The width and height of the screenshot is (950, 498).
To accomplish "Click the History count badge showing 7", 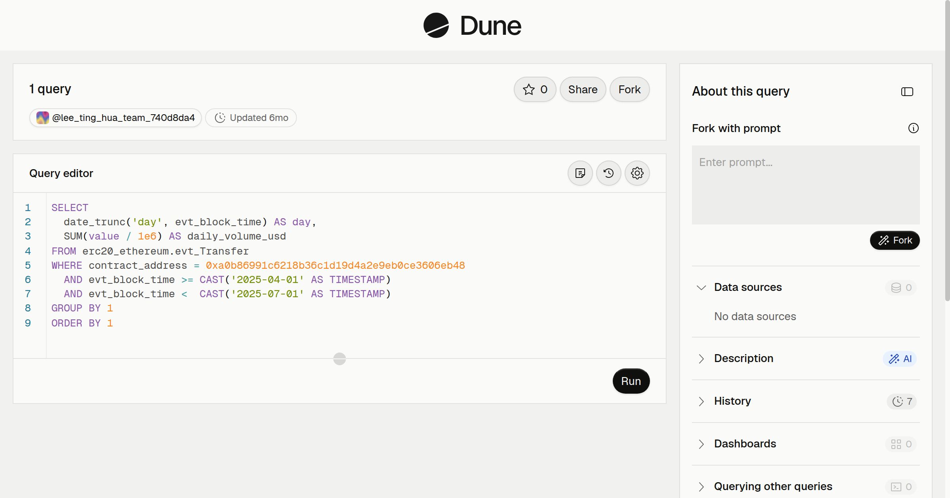I will 902,401.
